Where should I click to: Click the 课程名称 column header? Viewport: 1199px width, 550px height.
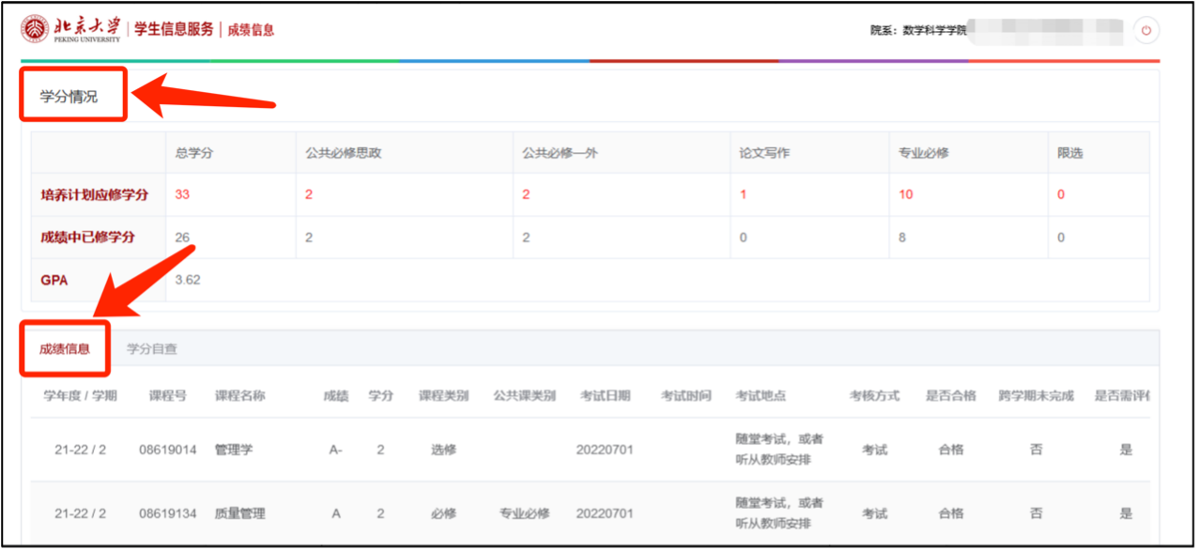pyautogui.click(x=240, y=396)
